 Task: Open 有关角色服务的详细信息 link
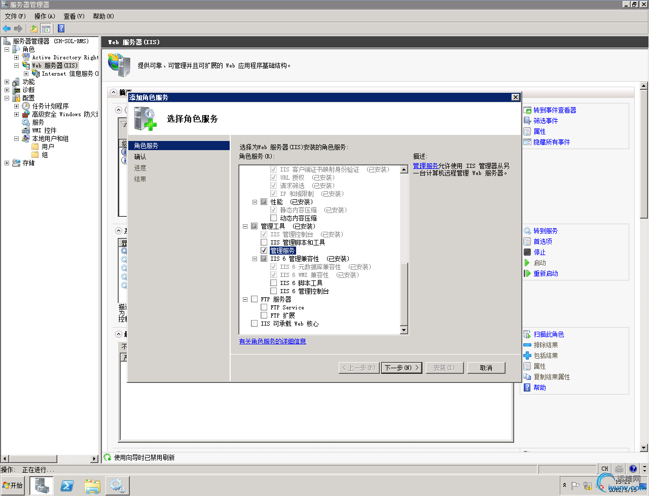[272, 341]
